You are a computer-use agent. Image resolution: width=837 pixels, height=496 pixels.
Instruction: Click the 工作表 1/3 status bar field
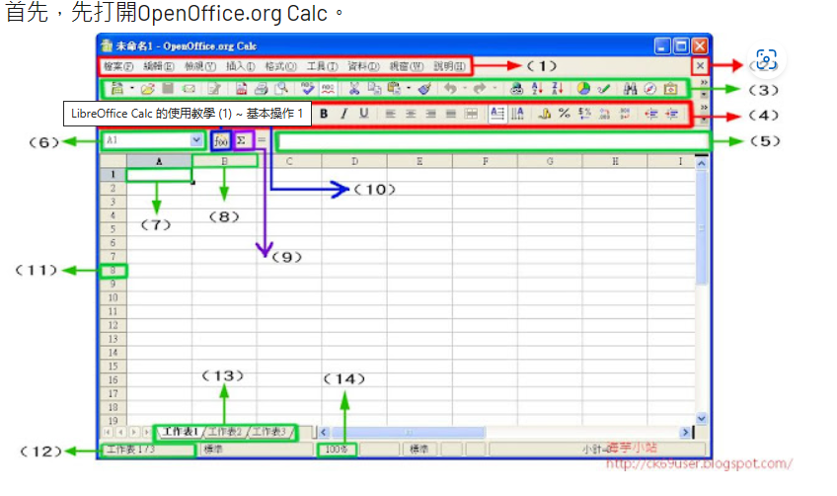click(x=148, y=450)
